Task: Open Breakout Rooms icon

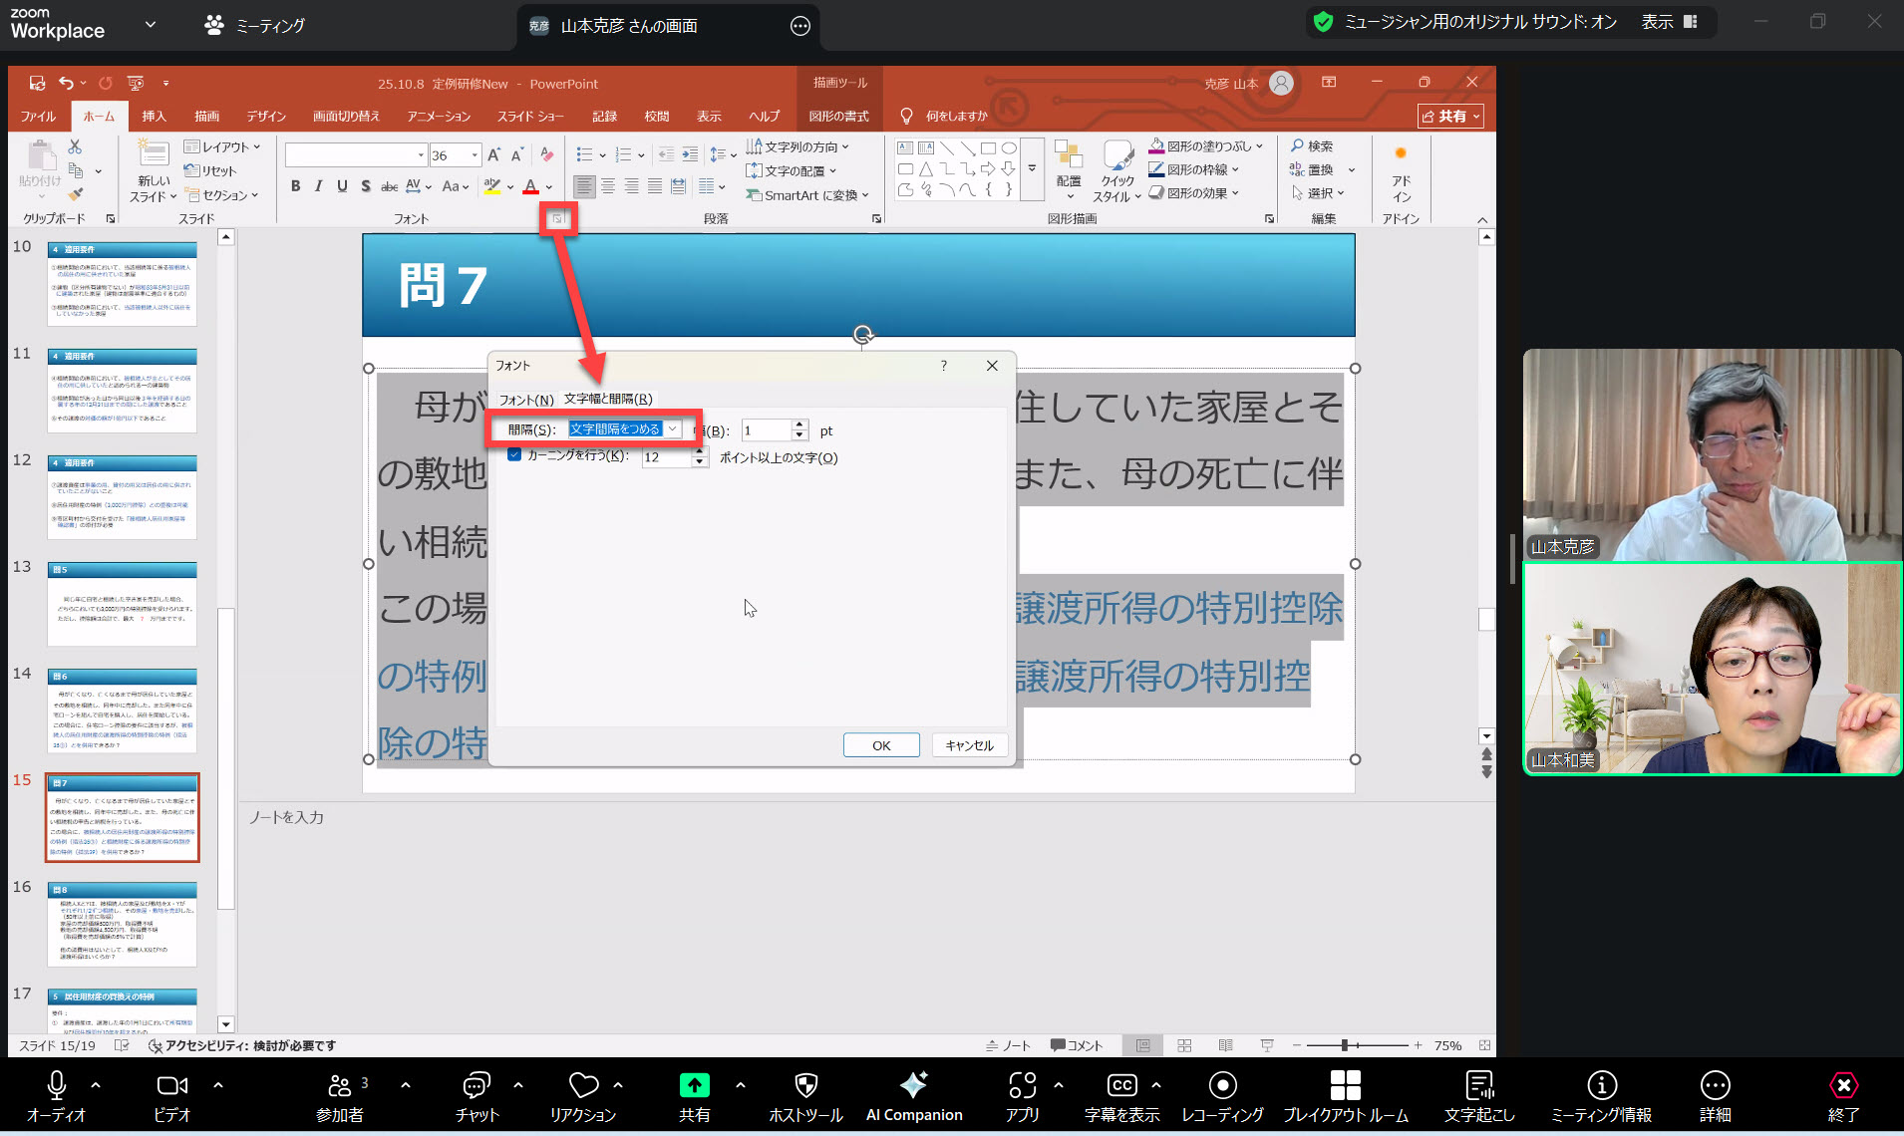Action: [x=1345, y=1085]
